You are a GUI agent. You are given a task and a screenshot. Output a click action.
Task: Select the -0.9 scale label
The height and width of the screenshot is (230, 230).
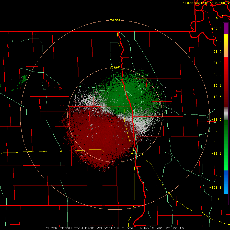tap(217, 108)
